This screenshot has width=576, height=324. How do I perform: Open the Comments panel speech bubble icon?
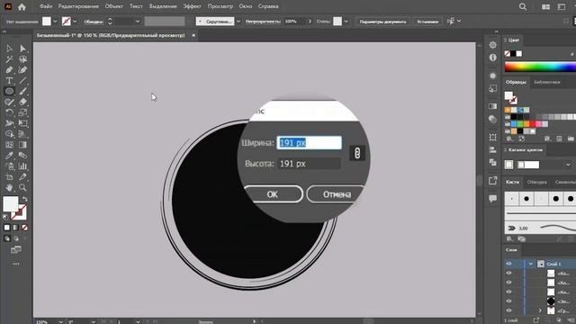(x=493, y=199)
